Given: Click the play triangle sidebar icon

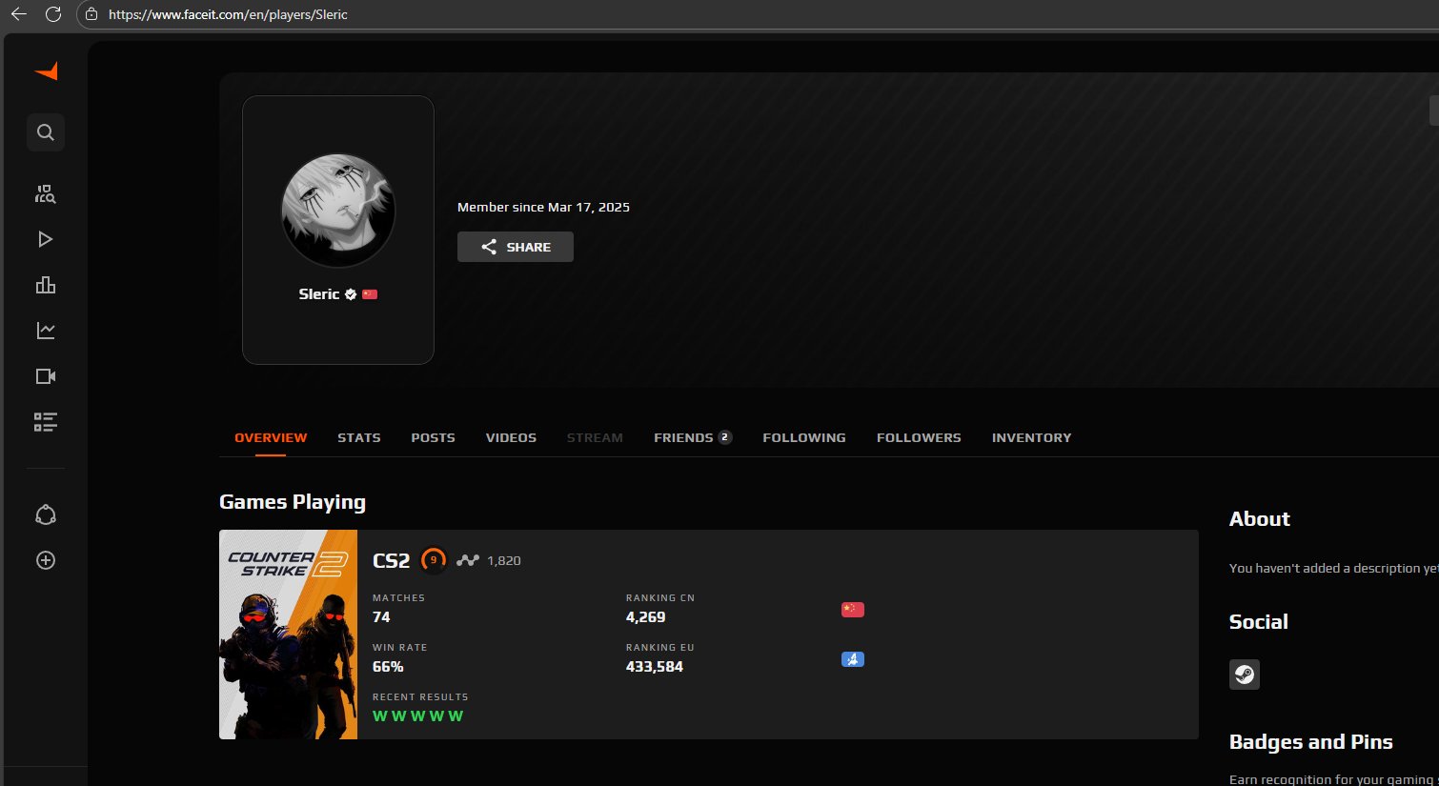Looking at the screenshot, I should (x=46, y=239).
